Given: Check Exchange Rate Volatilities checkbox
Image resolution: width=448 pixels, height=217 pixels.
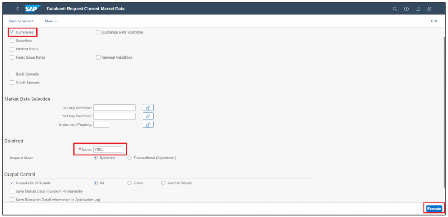Looking at the screenshot, I should (x=98, y=32).
